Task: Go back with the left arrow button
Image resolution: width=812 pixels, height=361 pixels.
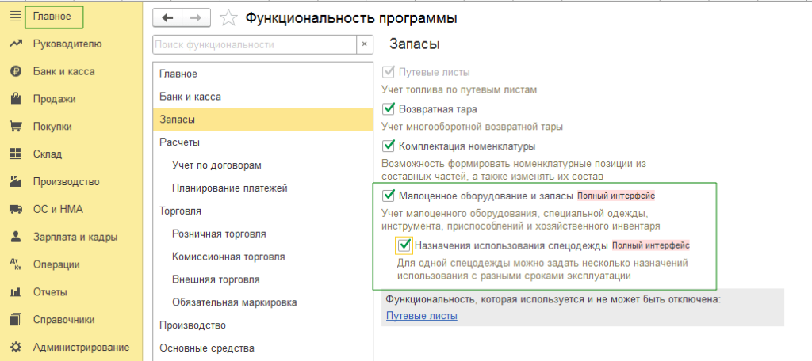Action: click(167, 18)
